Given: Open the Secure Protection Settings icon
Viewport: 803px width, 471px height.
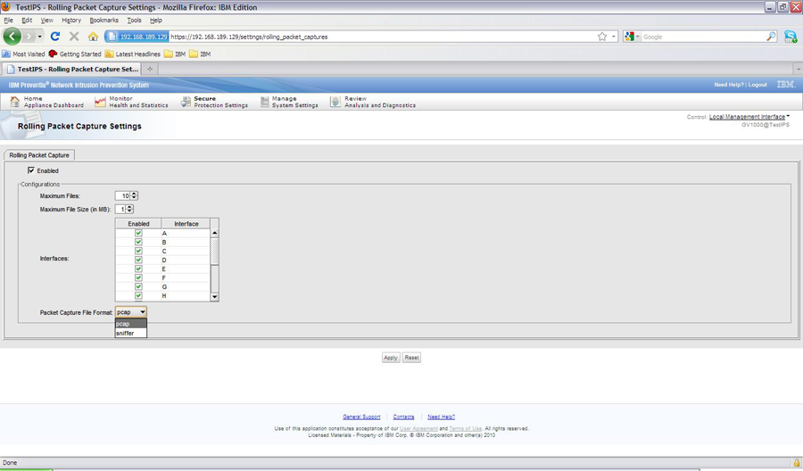Looking at the screenshot, I should pos(186,102).
